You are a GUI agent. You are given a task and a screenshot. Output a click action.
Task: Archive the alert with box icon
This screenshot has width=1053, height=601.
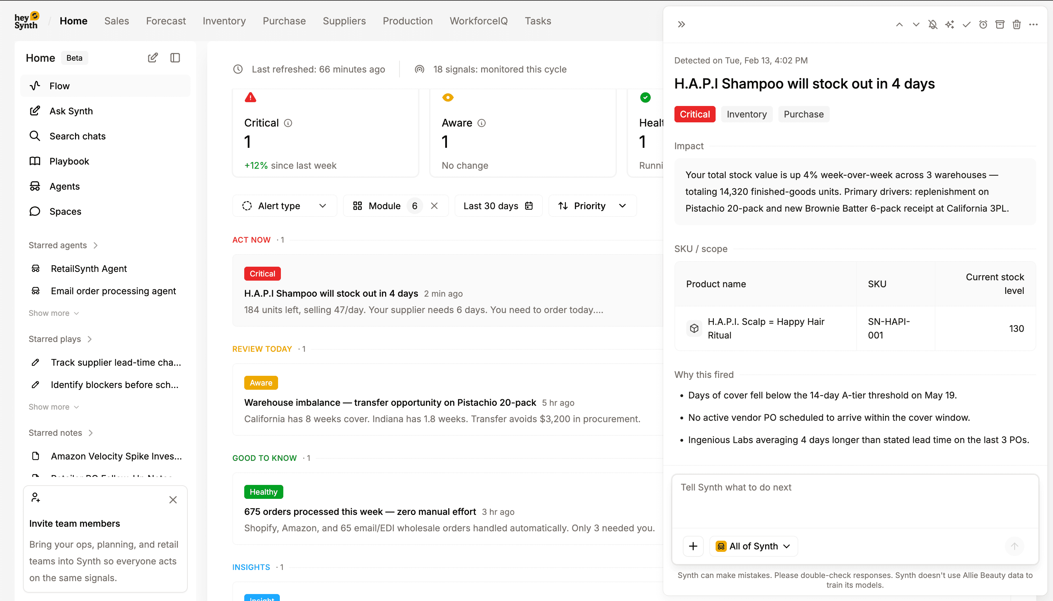point(1000,24)
